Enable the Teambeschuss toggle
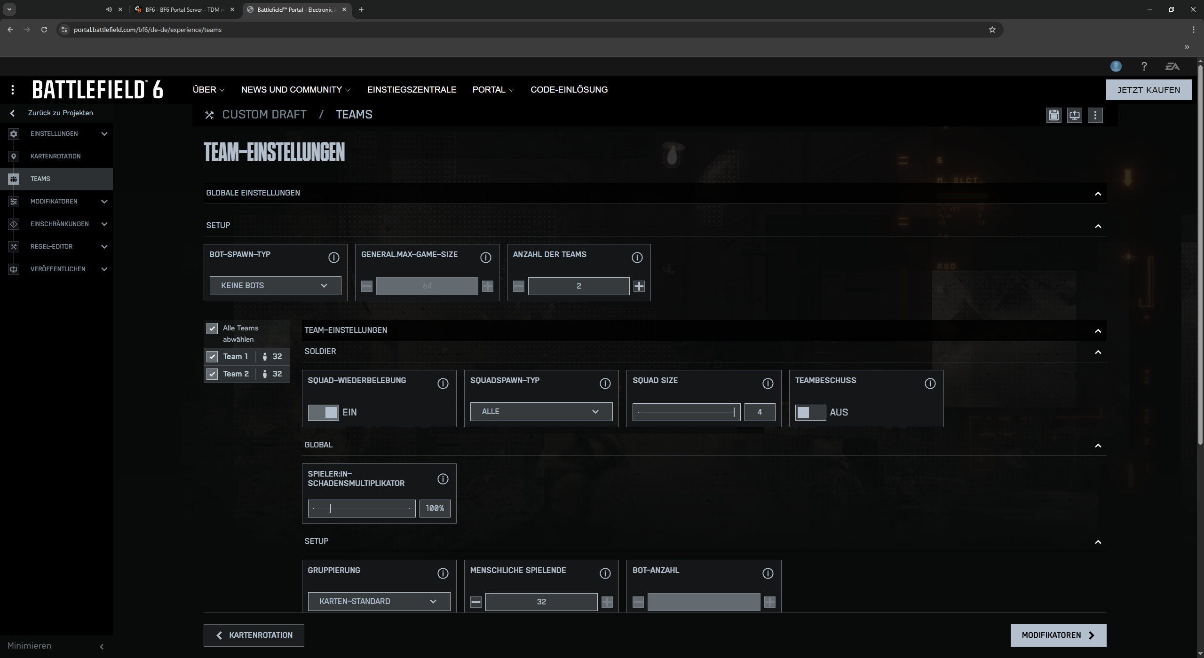The height and width of the screenshot is (658, 1204). 810,412
